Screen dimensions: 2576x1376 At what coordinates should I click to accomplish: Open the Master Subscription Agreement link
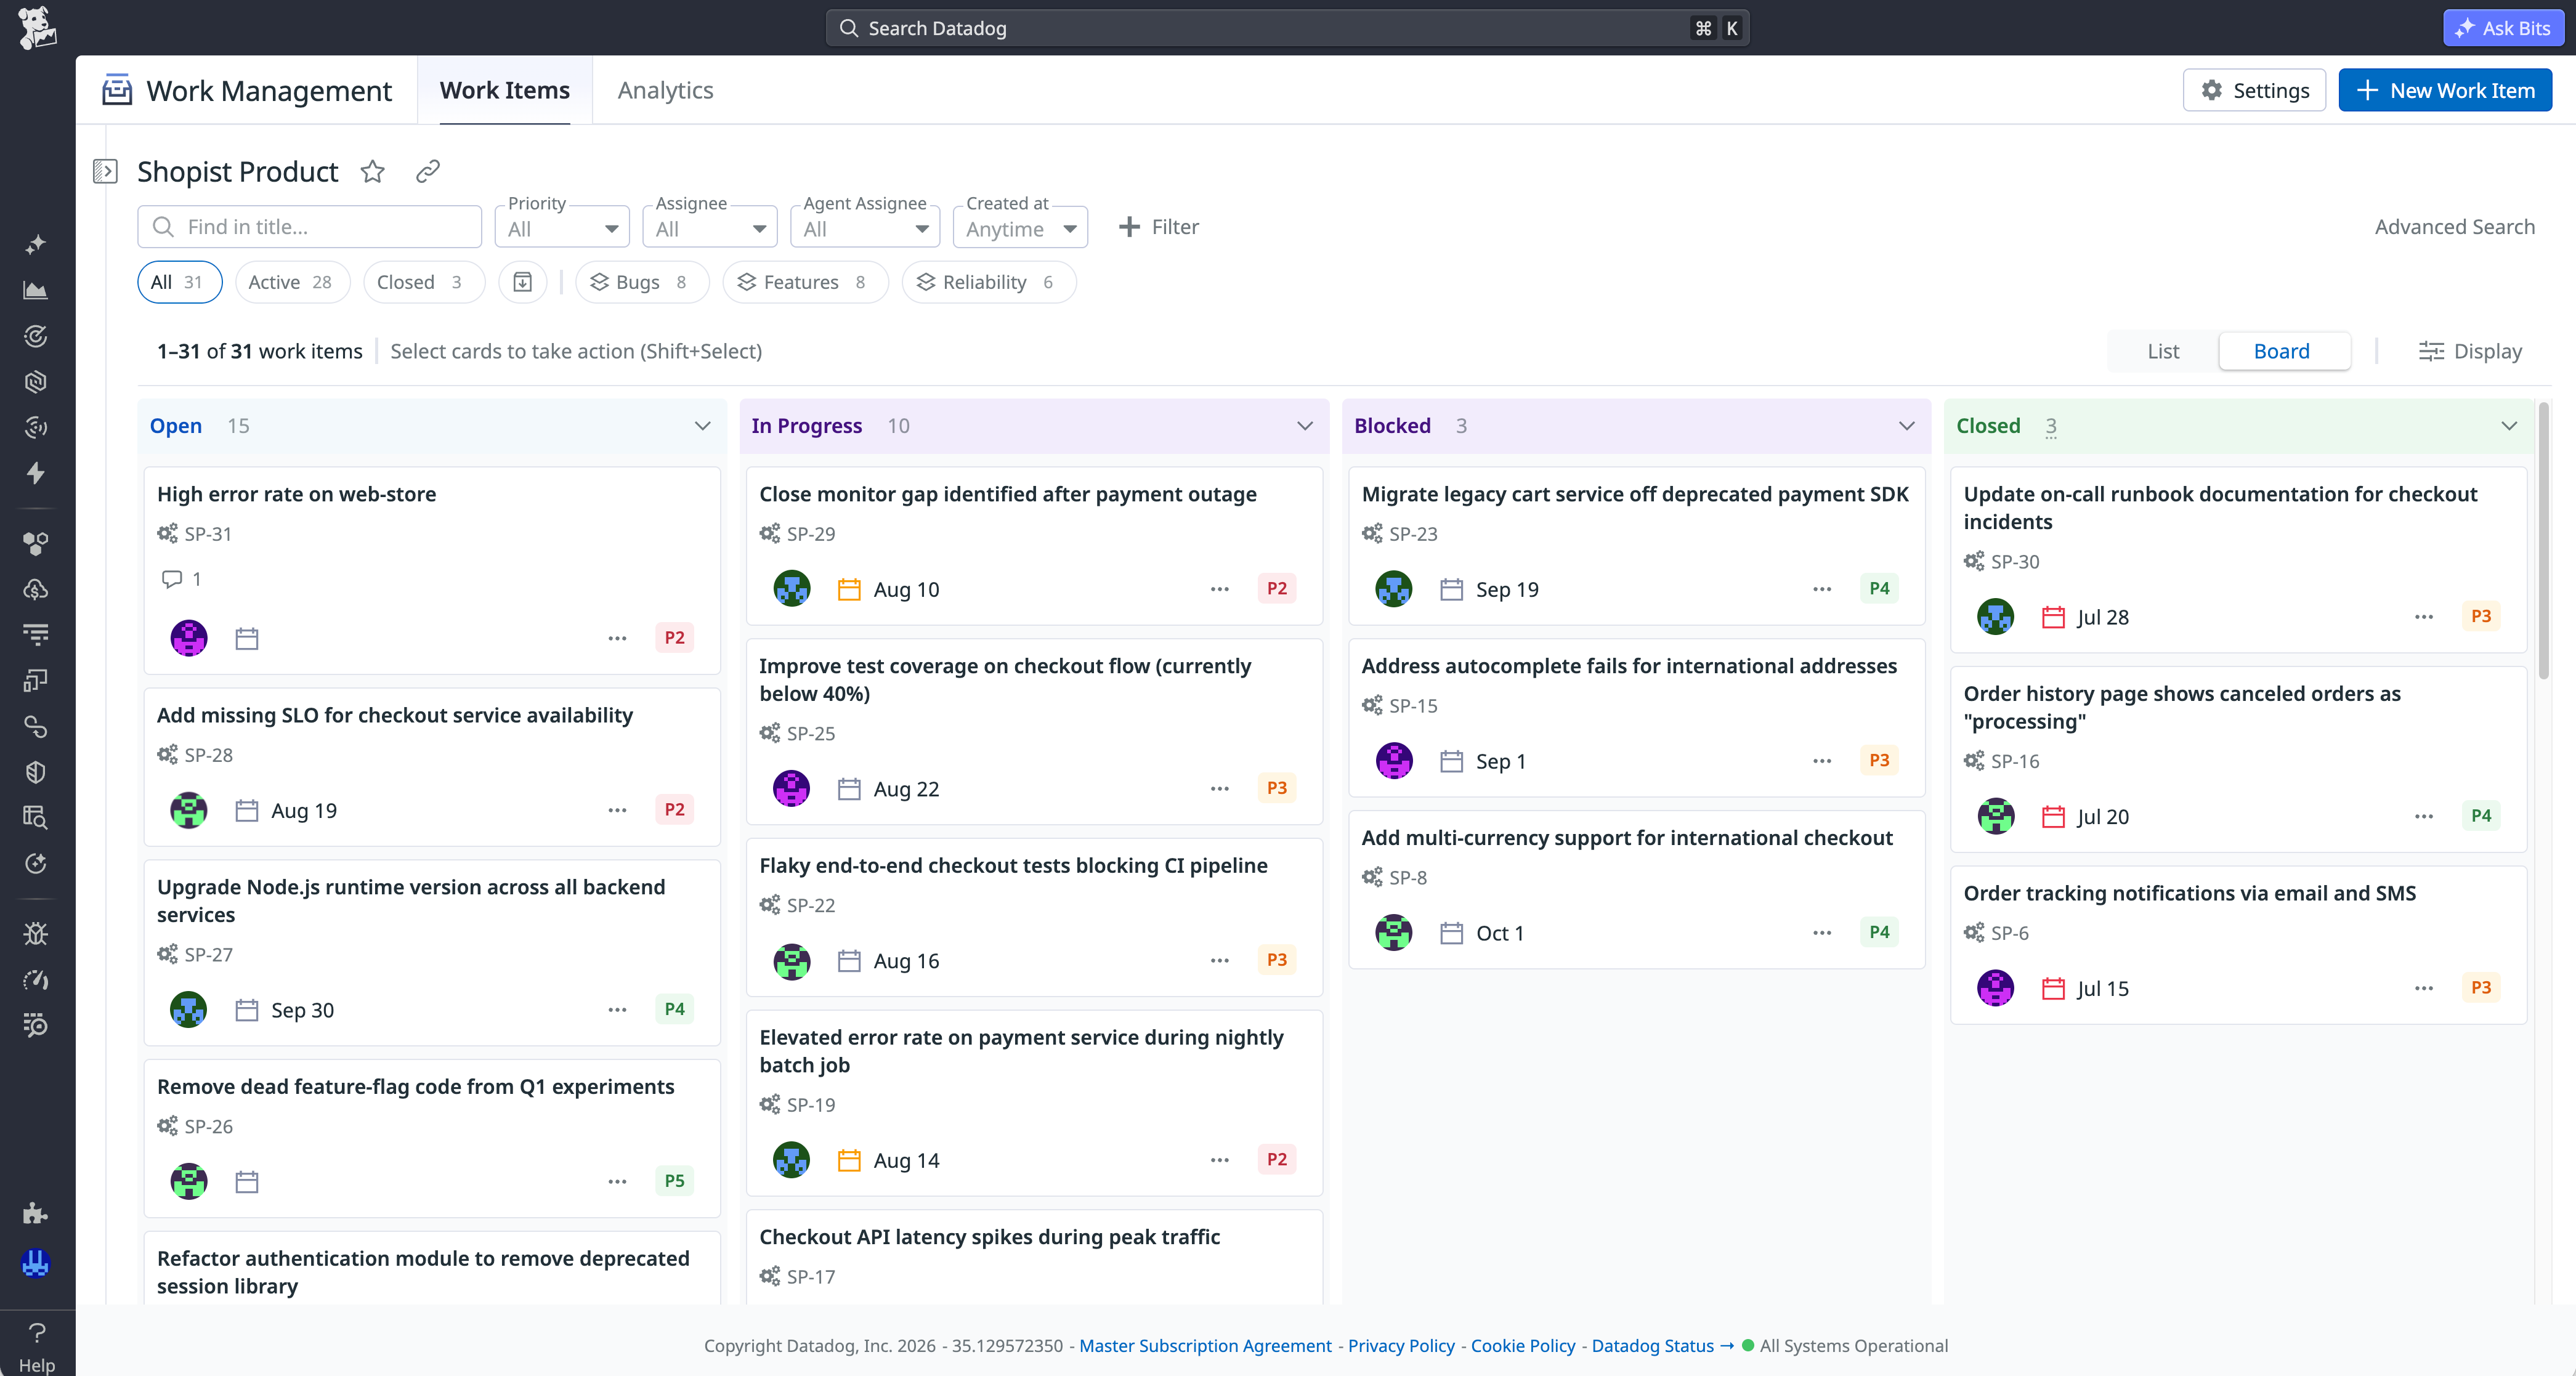[x=1205, y=1345]
